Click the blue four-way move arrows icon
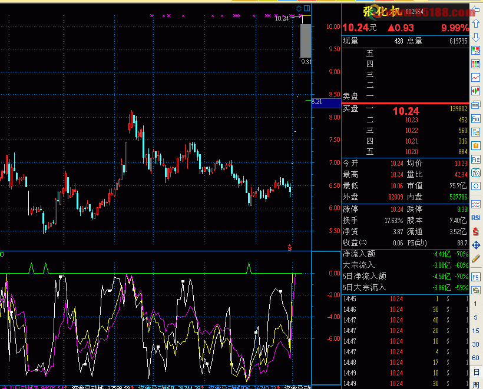 [476, 245]
